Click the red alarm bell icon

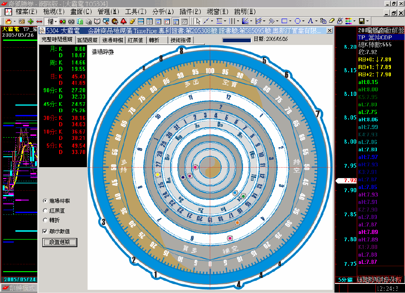(x=123, y=21)
